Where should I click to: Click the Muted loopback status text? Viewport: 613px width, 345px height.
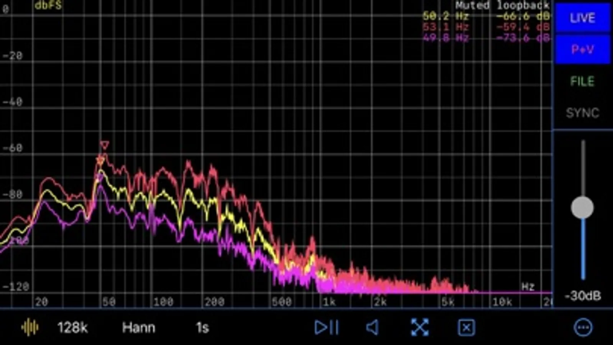click(x=502, y=5)
